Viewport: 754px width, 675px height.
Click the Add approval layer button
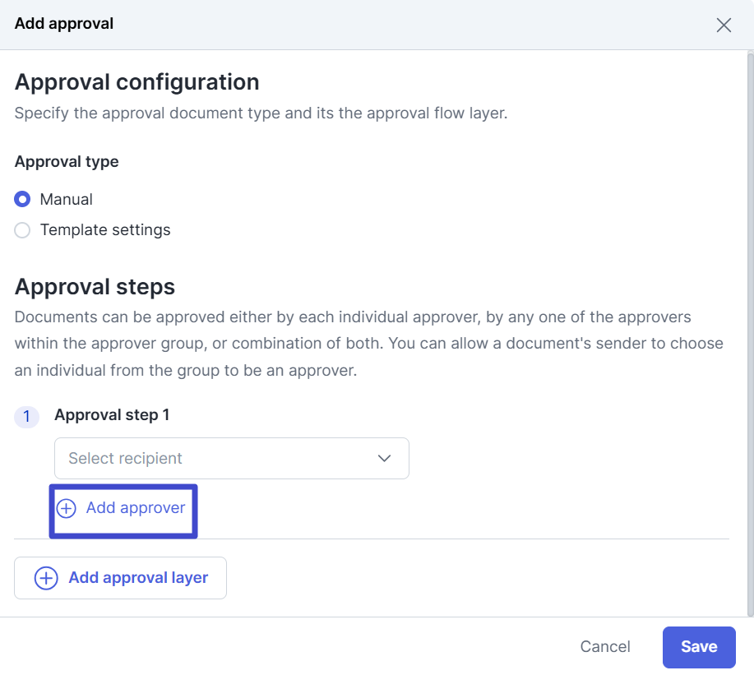click(120, 578)
